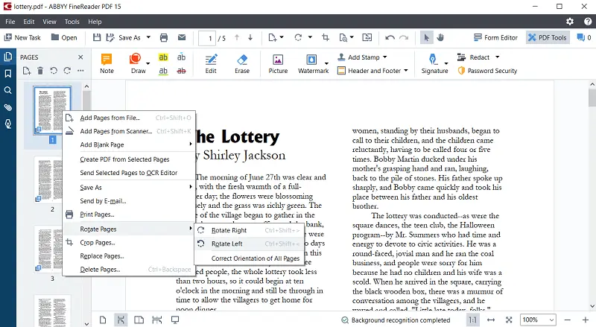
Task: Expand the Add Pages dropdown arrow in the toolbar
Action: [x=282, y=37]
